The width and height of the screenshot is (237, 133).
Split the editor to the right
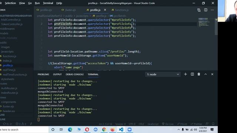point(206,10)
